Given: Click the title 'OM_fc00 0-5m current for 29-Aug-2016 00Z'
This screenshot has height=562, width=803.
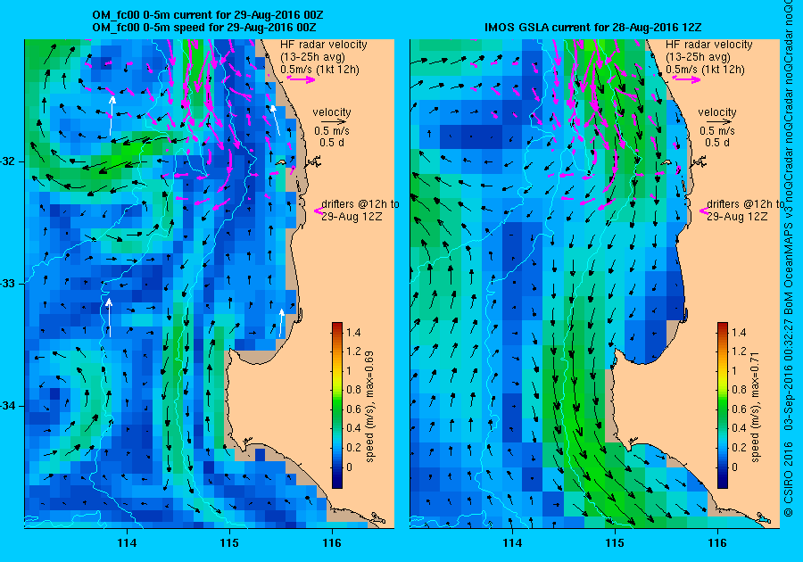Looking at the screenshot, I should [x=207, y=15].
